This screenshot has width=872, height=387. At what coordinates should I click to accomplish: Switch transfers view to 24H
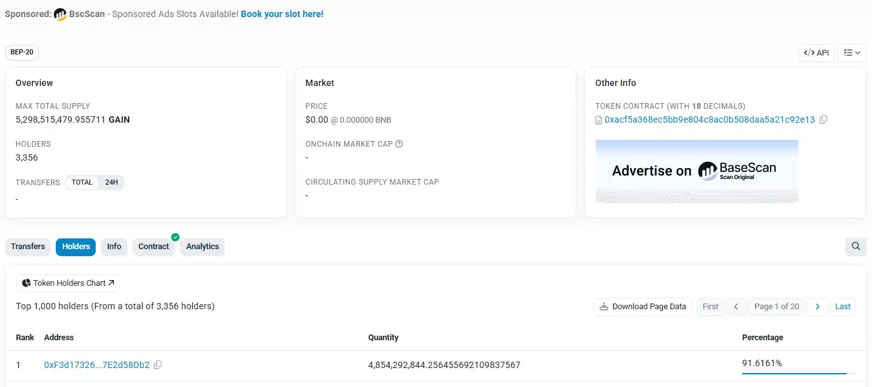coord(112,182)
